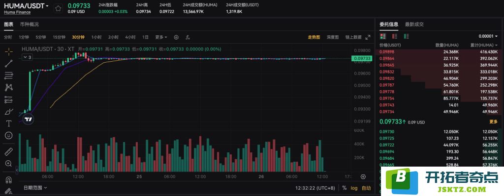The width and height of the screenshot is (504, 196).
Task: Collapse the volume pane side arrow
Action: (16, 170)
